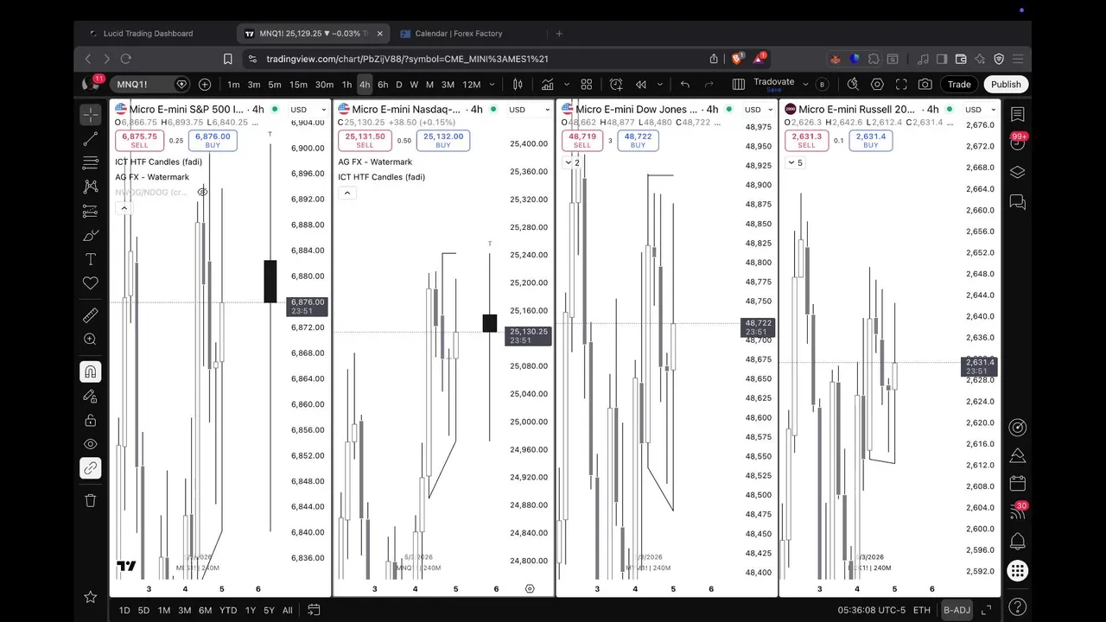Image resolution: width=1106 pixels, height=622 pixels.
Task: Open the help question mark icon
Action: [1018, 606]
